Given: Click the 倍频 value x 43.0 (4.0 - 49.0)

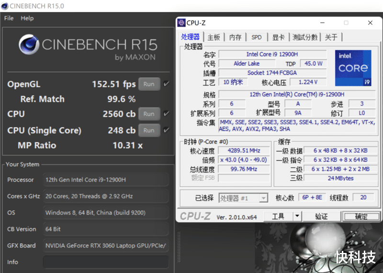Looking at the screenshot, I should pos(244,160).
